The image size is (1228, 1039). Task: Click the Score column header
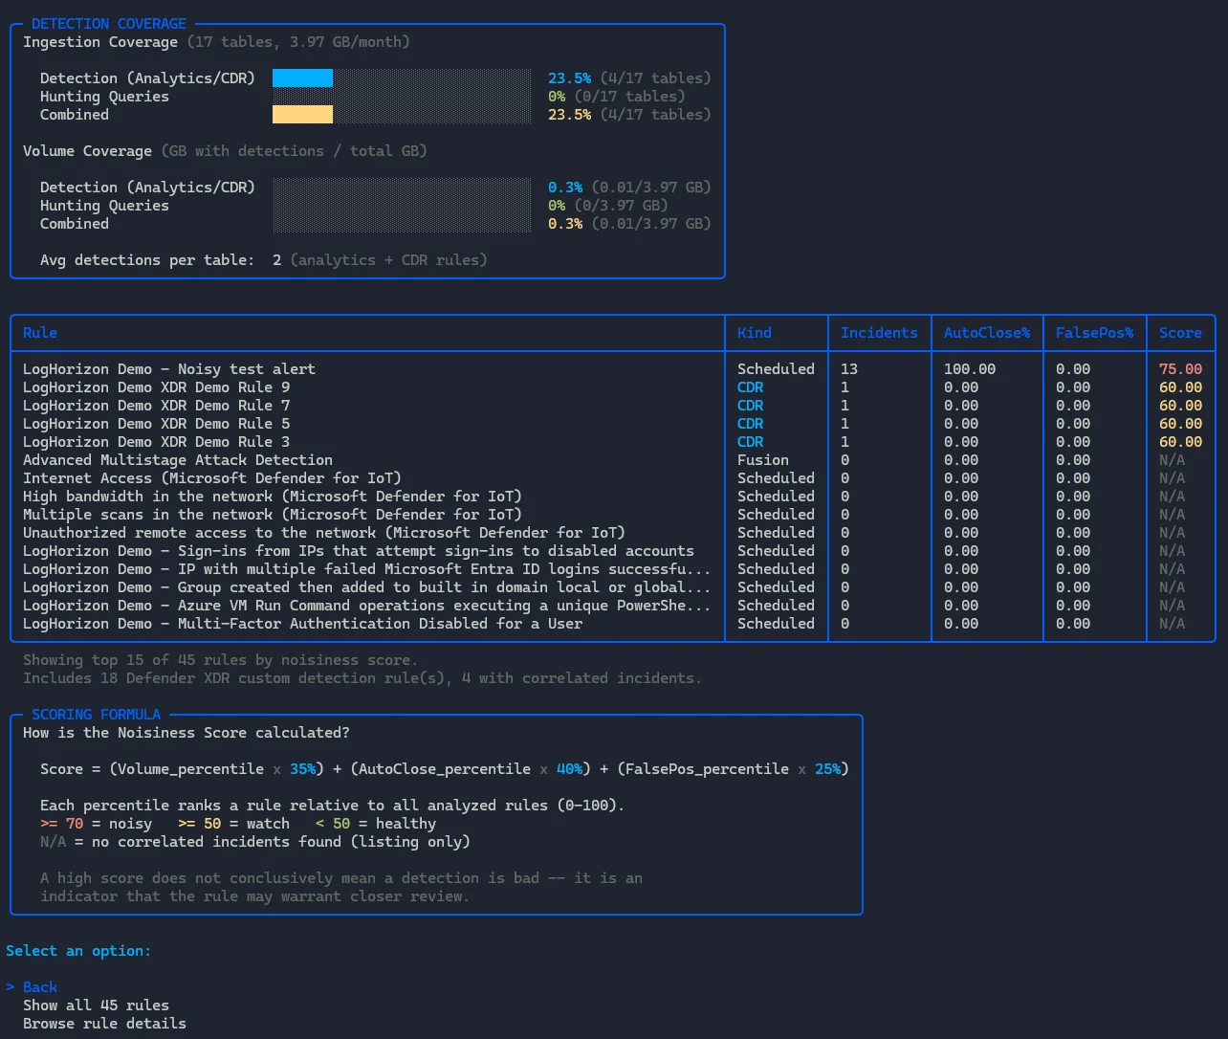click(x=1180, y=332)
